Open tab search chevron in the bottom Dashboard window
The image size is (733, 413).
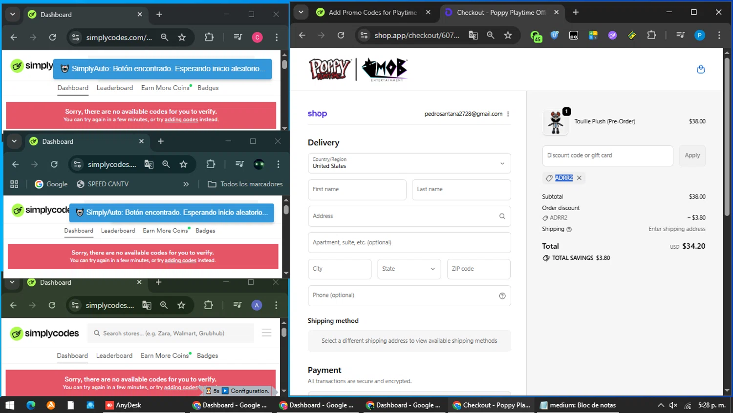[x=12, y=282]
